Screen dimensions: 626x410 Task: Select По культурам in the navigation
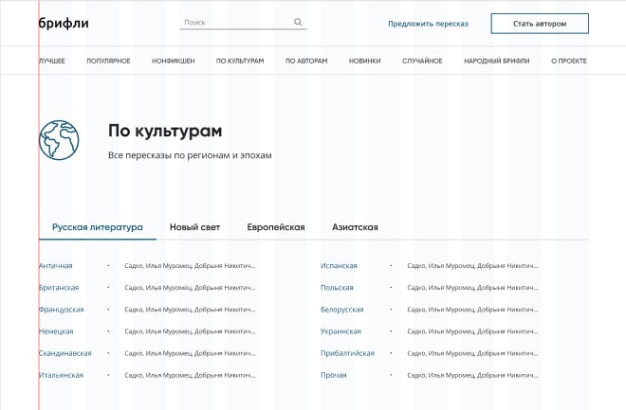tap(240, 61)
